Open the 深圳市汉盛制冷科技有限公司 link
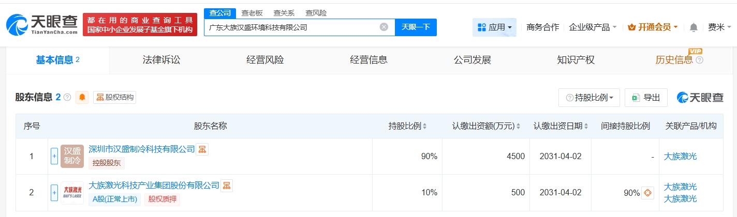The image size is (737, 217). tap(142, 149)
